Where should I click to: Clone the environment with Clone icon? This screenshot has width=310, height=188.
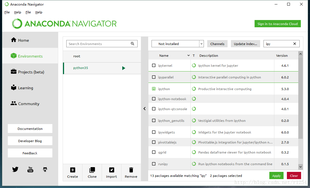click(x=92, y=170)
